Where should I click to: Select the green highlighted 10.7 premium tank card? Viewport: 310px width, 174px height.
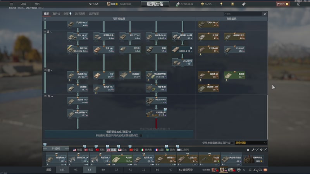(235, 75)
